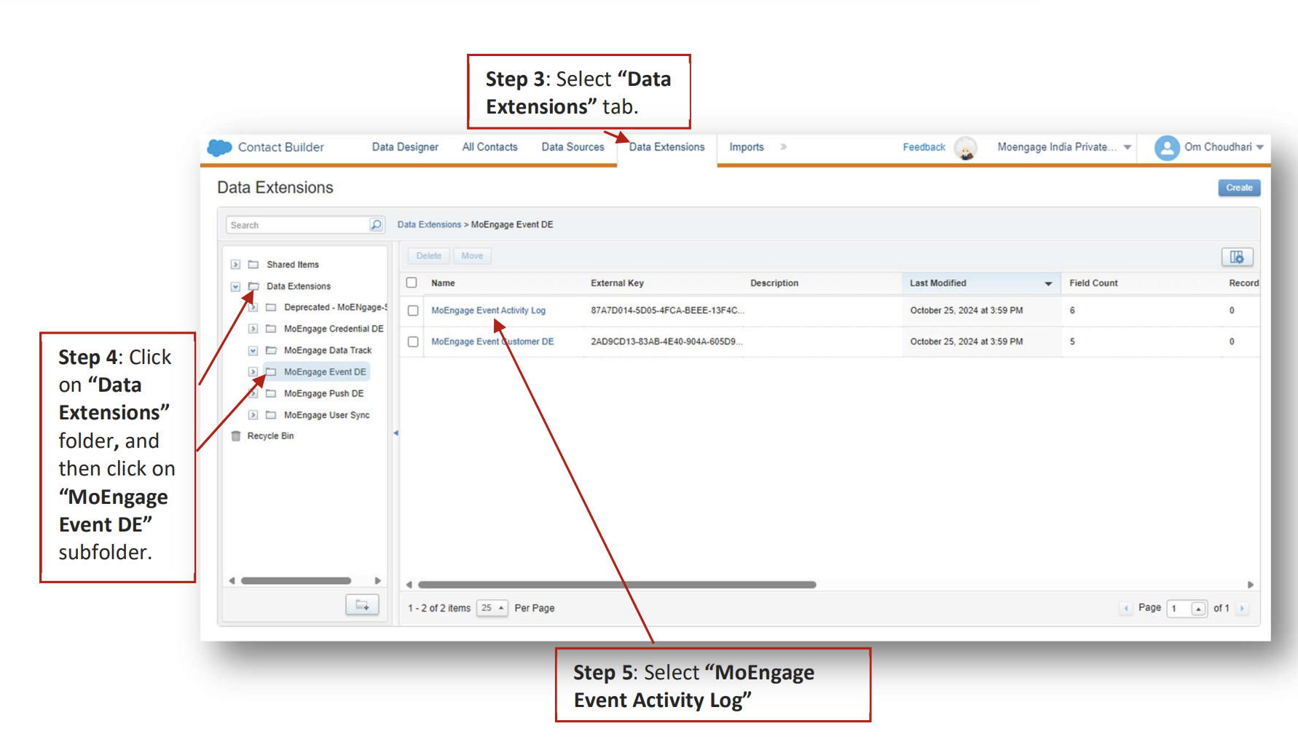The height and width of the screenshot is (750, 1298).
Task: Go to previous page arrow
Action: pos(1126,608)
